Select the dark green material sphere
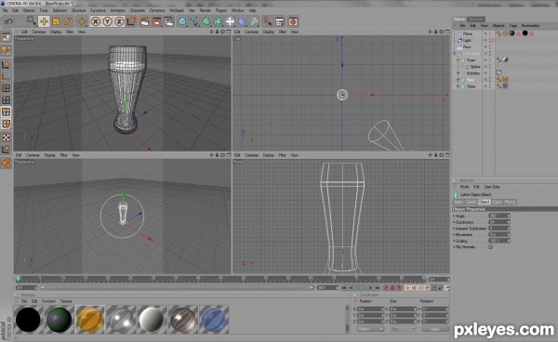 click(60, 320)
